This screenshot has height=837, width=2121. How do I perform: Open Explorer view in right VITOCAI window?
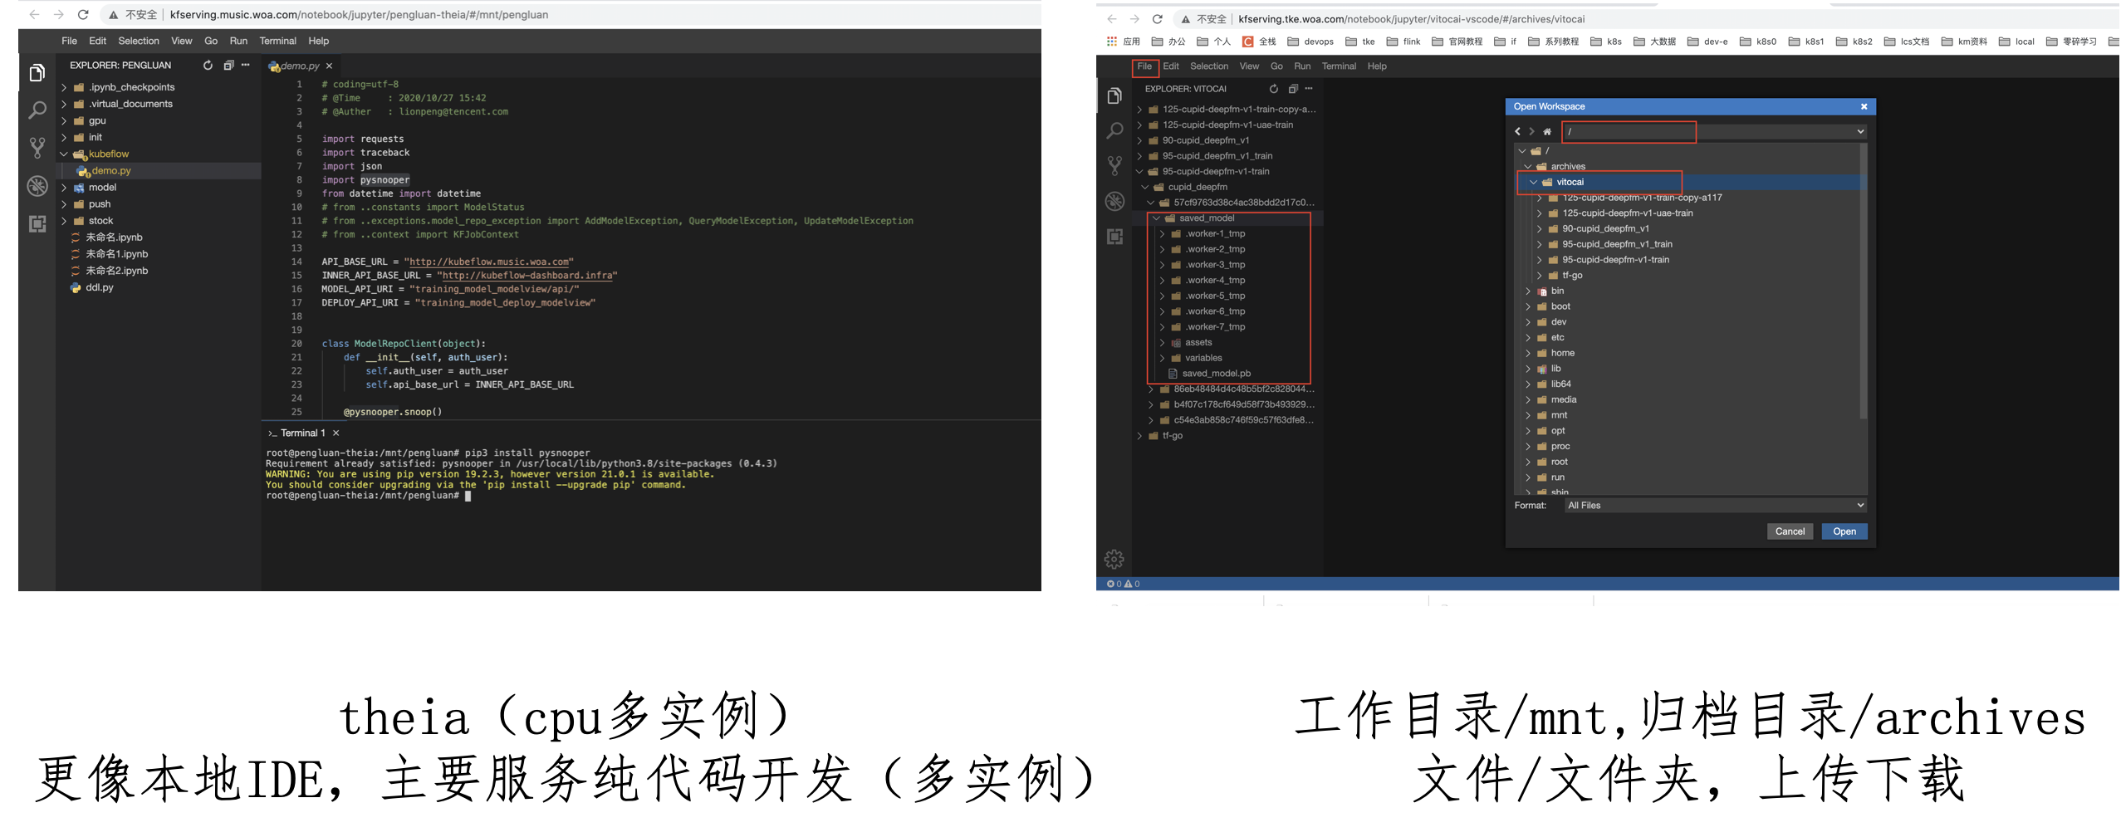[1114, 96]
